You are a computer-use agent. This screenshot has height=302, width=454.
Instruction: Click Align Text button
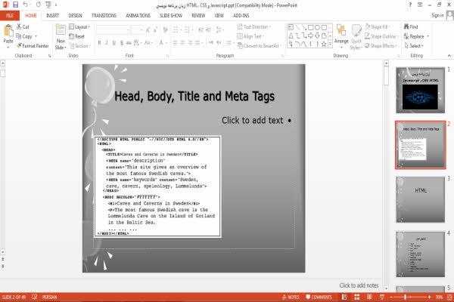(x=250, y=36)
